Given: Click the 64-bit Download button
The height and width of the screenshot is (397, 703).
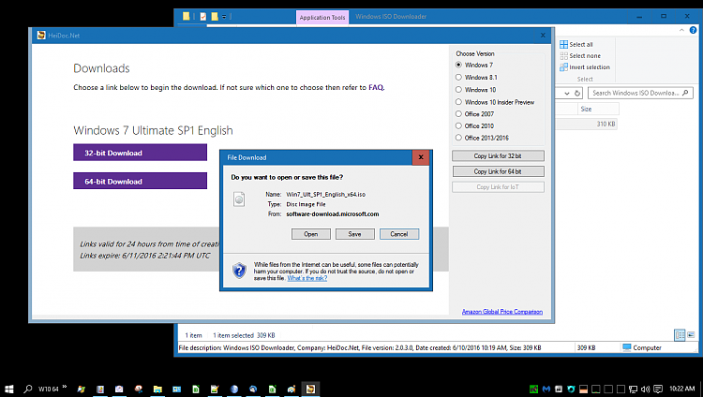Looking at the screenshot, I should click(x=140, y=181).
